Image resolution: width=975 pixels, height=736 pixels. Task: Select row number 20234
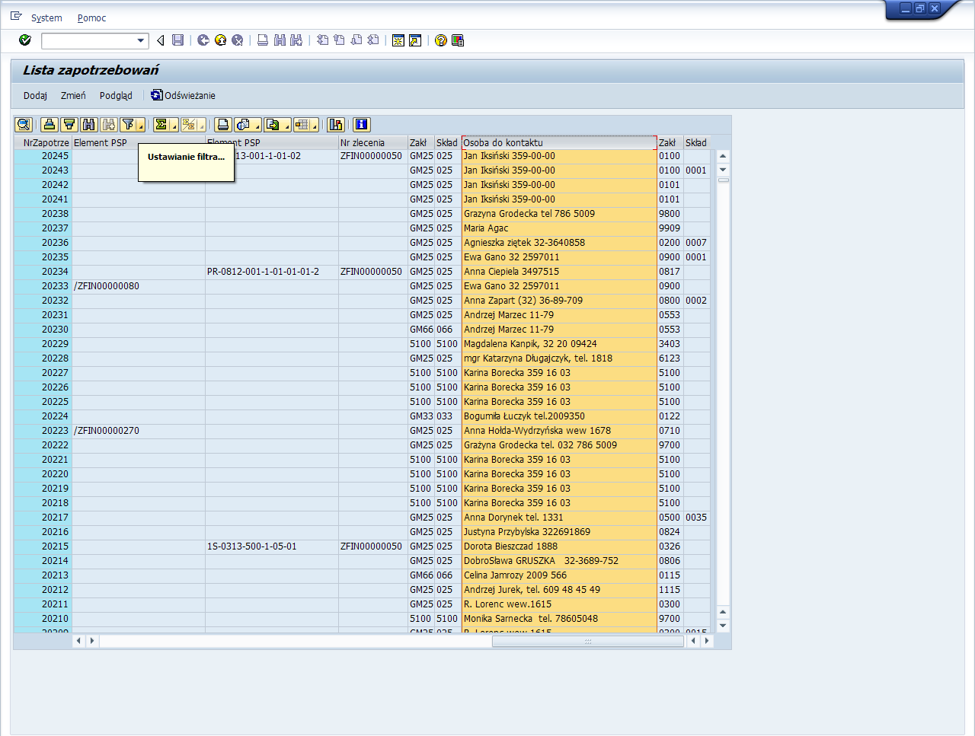[43, 272]
